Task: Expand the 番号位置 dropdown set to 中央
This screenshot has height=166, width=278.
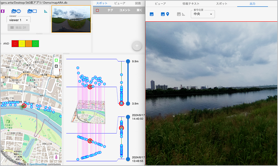Action: (203, 15)
